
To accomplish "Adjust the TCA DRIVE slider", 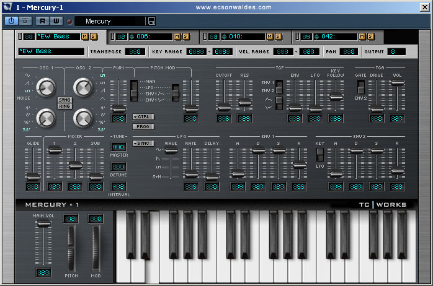I will [377, 110].
